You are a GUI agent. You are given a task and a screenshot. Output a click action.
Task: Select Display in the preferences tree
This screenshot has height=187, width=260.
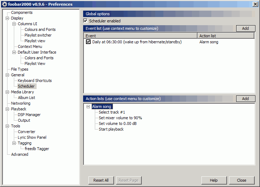[x=17, y=18]
